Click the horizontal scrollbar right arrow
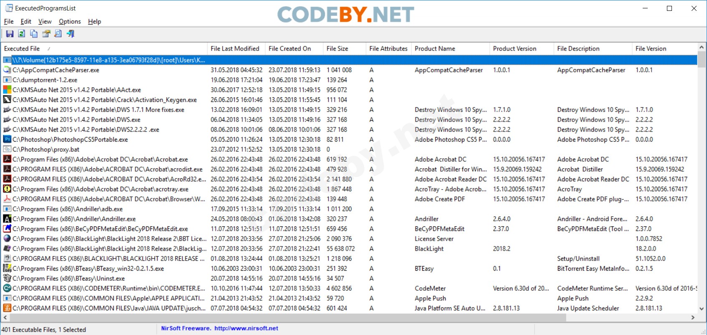 click(693, 318)
